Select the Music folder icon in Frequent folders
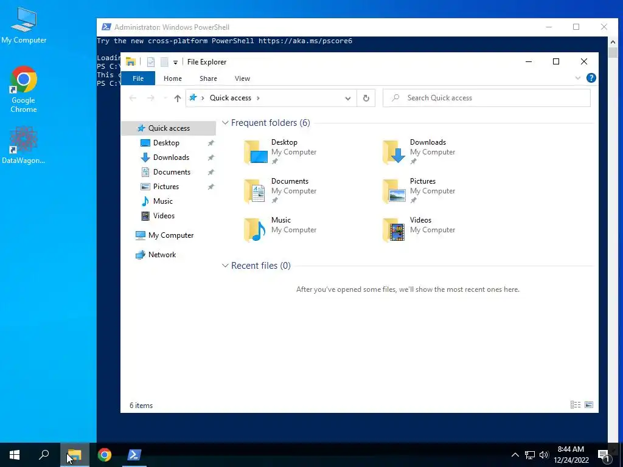The image size is (623, 467). click(x=255, y=229)
